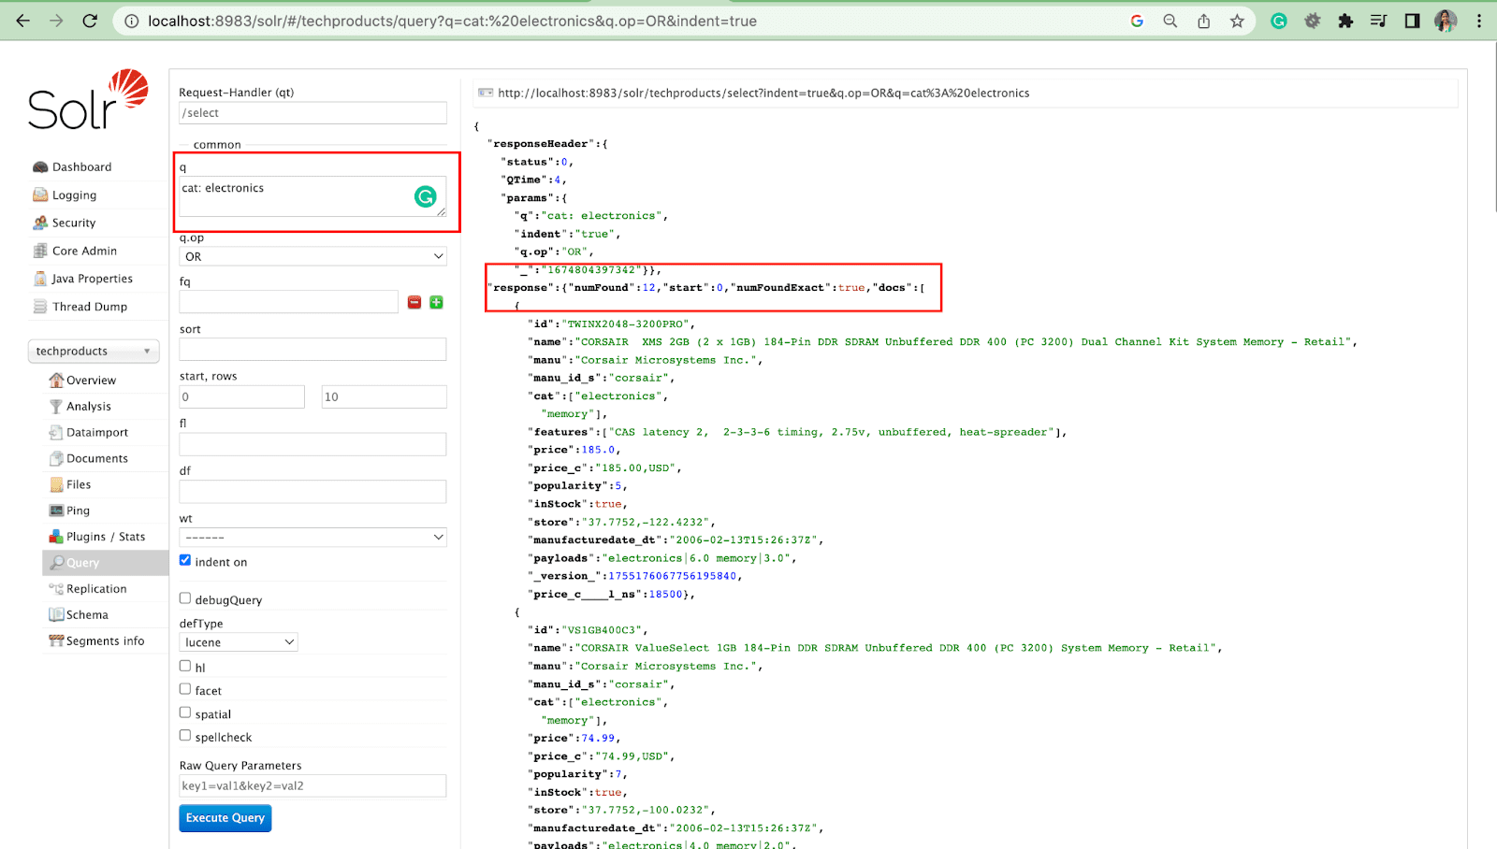Viewport: 1497px width, 849px height.
Task: Go to the Analysis menu item
Action: pyautogui.click(x=88, y=407)
